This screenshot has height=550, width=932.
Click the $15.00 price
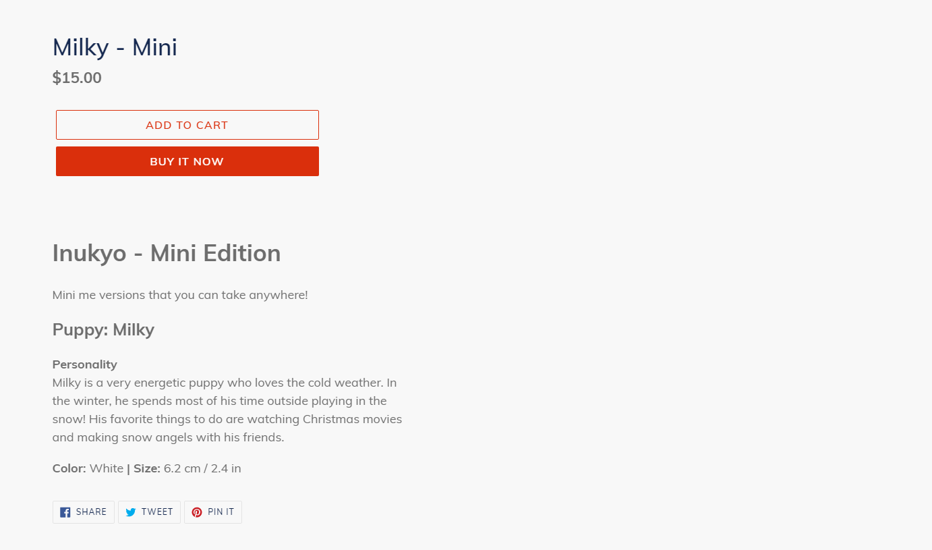click(x=77, y=78)
